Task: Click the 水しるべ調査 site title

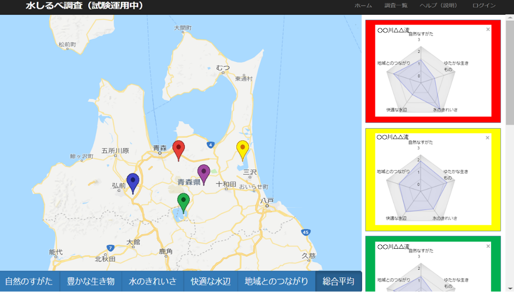Action: pyautogui.click(x=84, y=5)
